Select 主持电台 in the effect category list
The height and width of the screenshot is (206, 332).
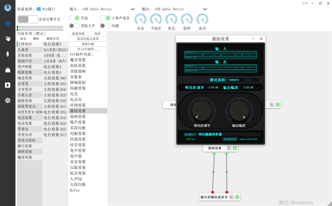[x=25, y=44]
